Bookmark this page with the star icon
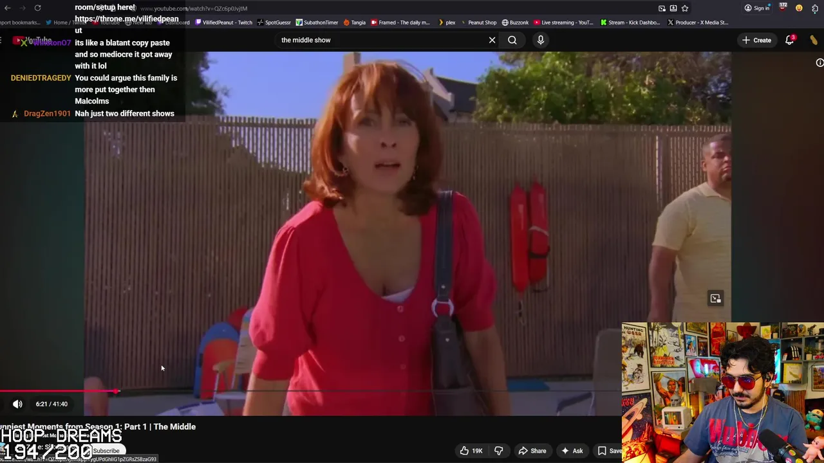The height and width of the screenshot is (463, 824). (685, 8)
